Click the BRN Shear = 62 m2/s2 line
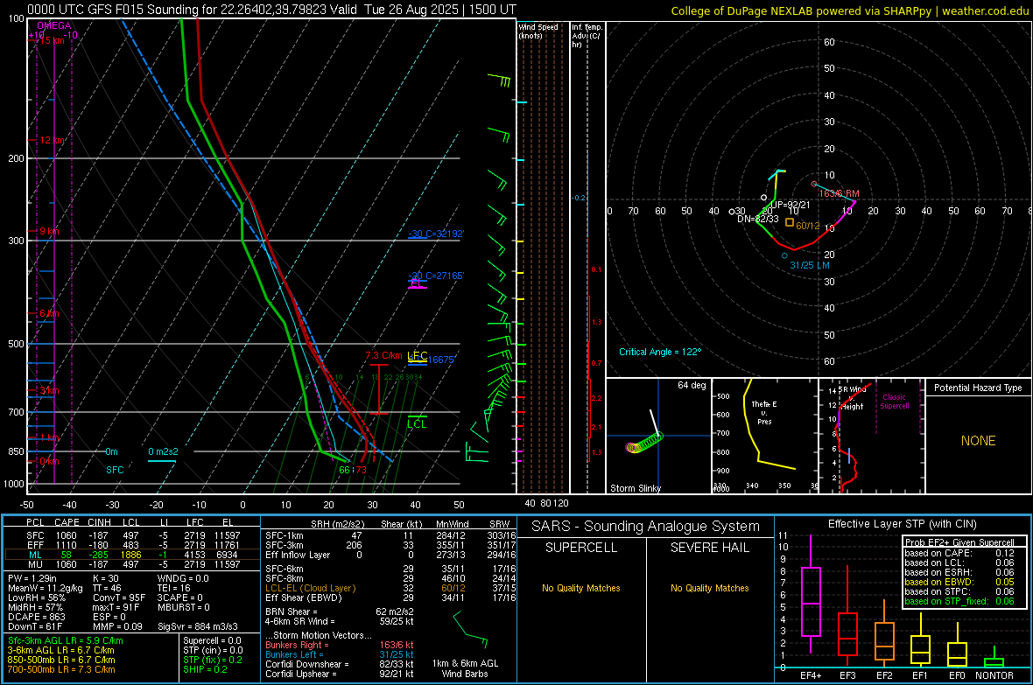 (339, 612)
